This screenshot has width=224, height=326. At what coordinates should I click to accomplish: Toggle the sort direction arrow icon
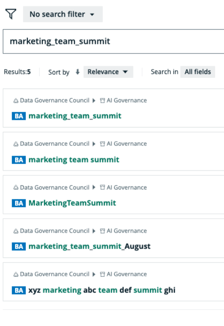coord(77,72)
